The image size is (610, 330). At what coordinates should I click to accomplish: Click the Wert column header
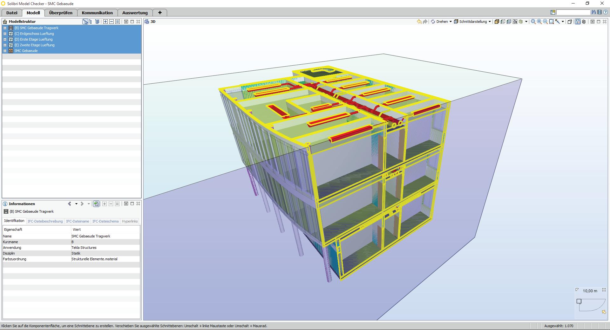click(105, 230)
